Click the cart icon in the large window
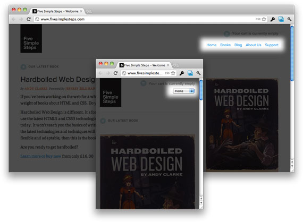Screen dimensions: 303x222 pos(226,34)
